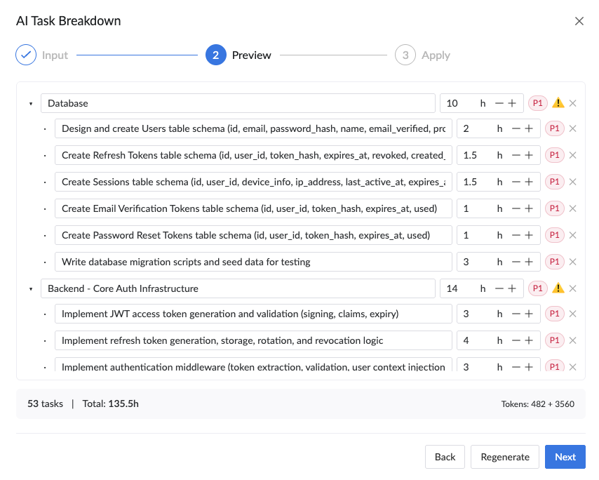Click the Apply step label
599x480 pixels.
tap(436, 54)
